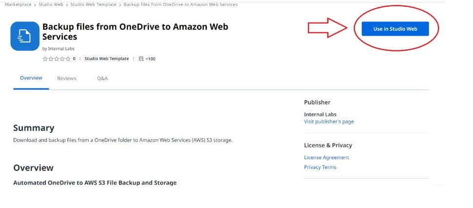Go to Studio Web breadcrumb

point(51,4)
